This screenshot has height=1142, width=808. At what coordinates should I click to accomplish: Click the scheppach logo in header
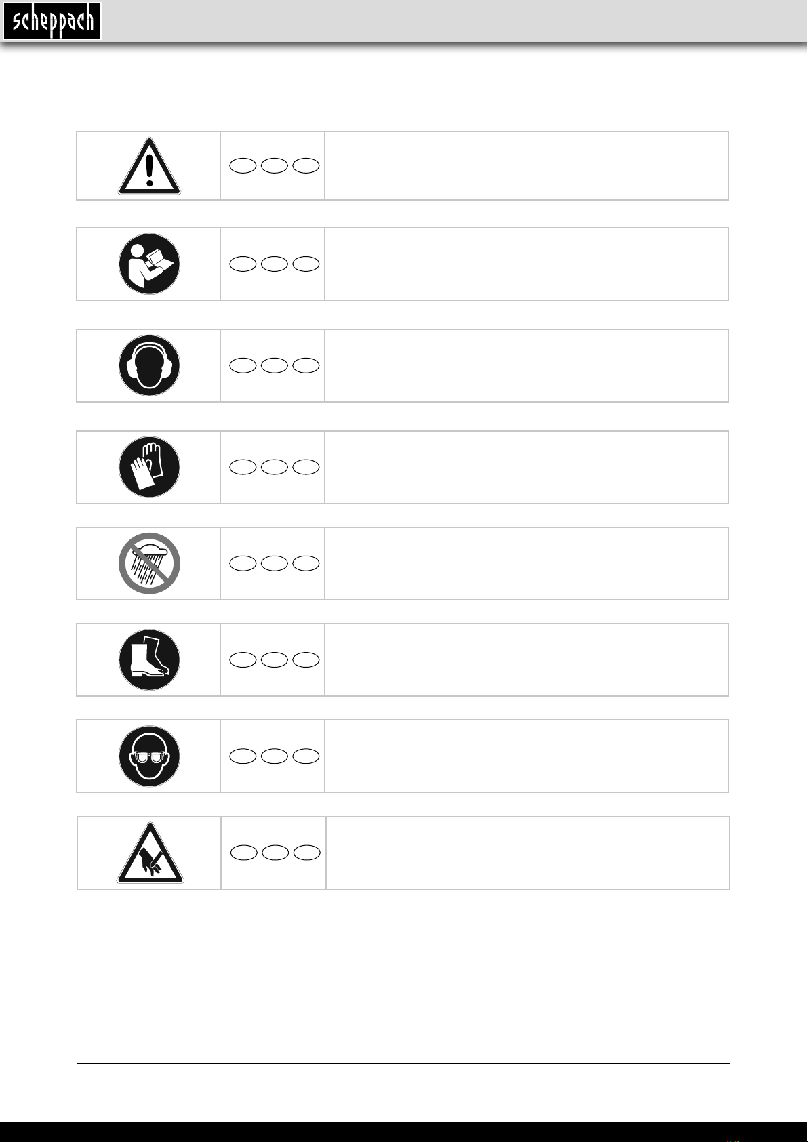(x=52, y=21)
